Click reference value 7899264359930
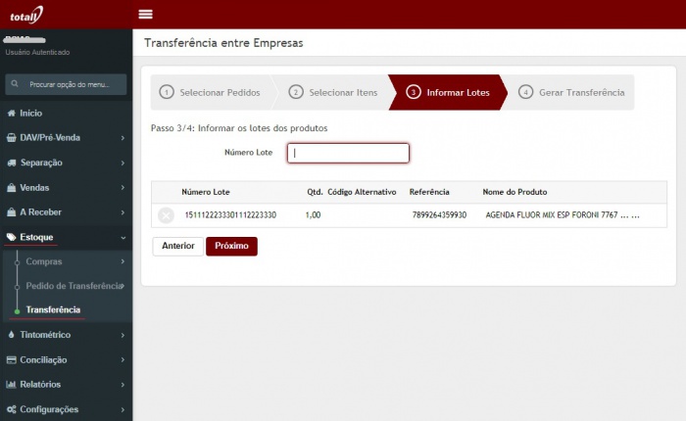This screenshot has width=686, height=421. 439,215
